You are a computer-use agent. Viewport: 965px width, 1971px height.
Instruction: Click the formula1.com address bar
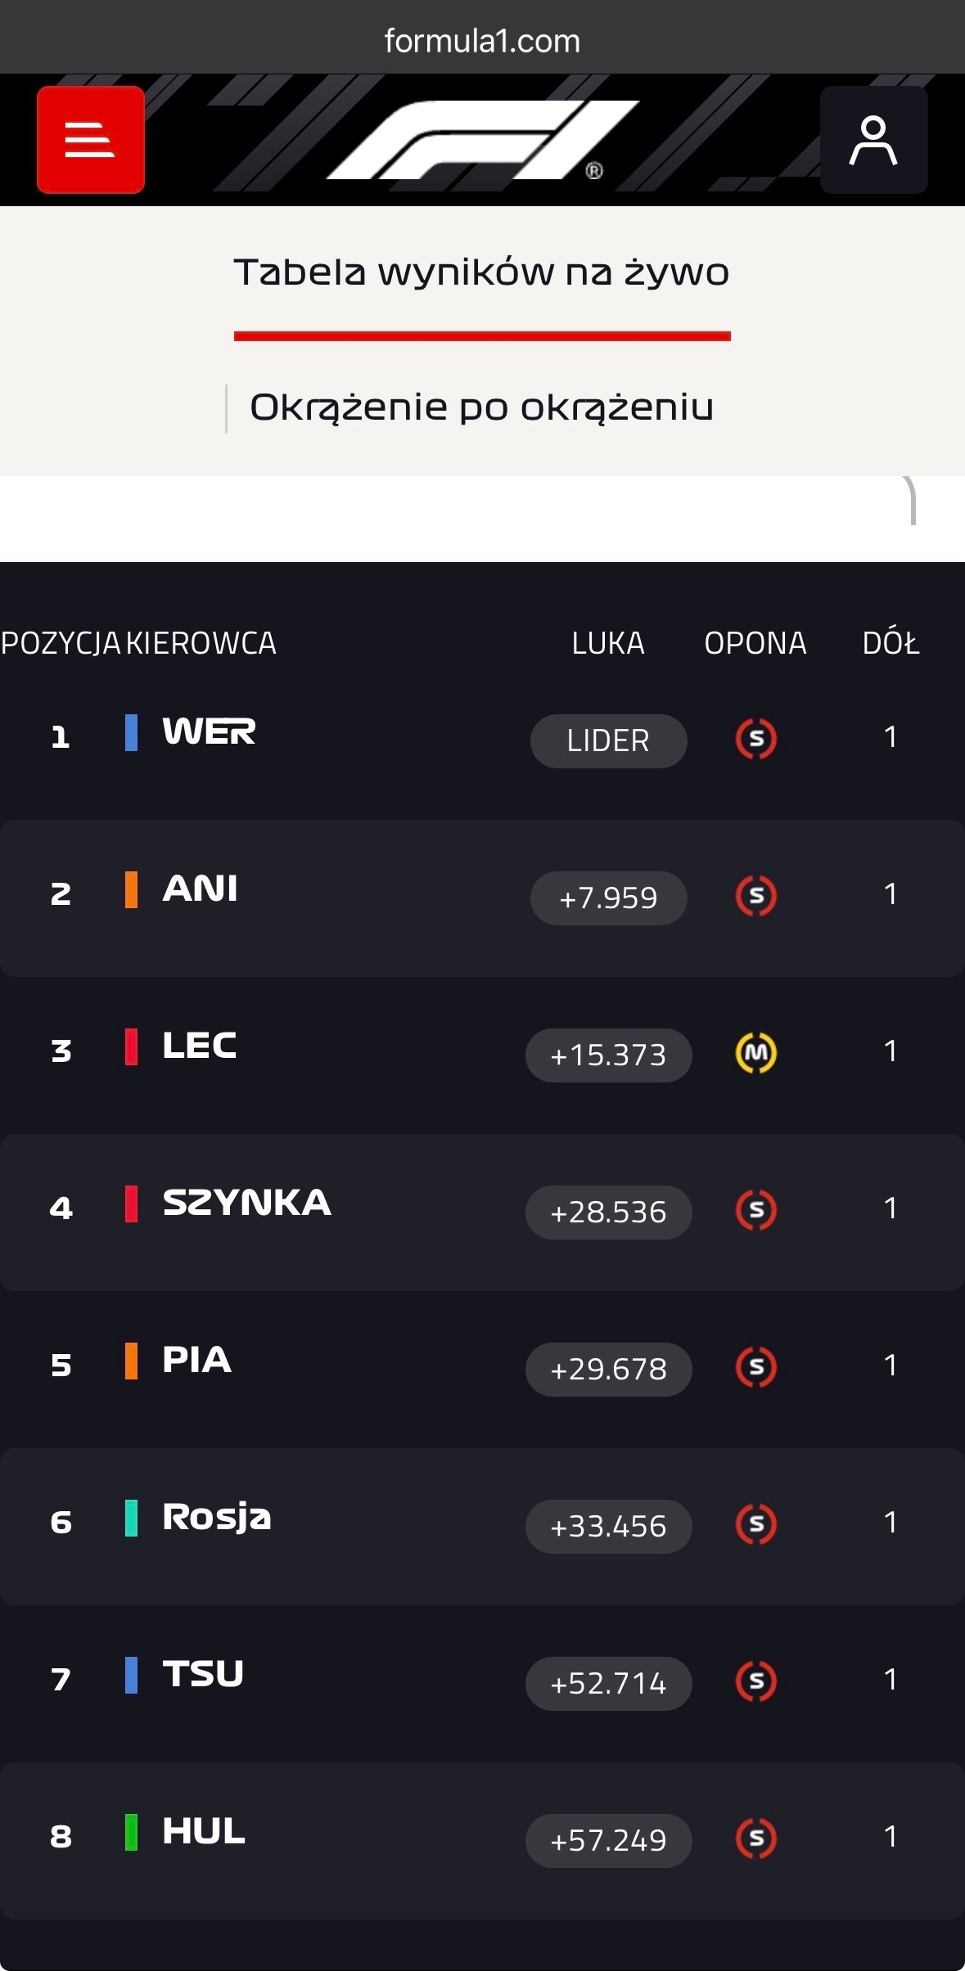(x=482, y=41)
